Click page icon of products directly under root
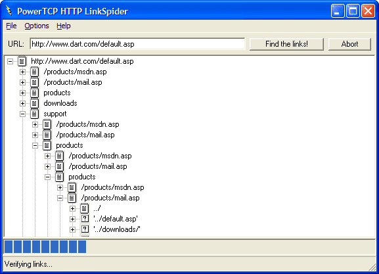The width and height of the screenshot is (379, 274). pos(34,93)
